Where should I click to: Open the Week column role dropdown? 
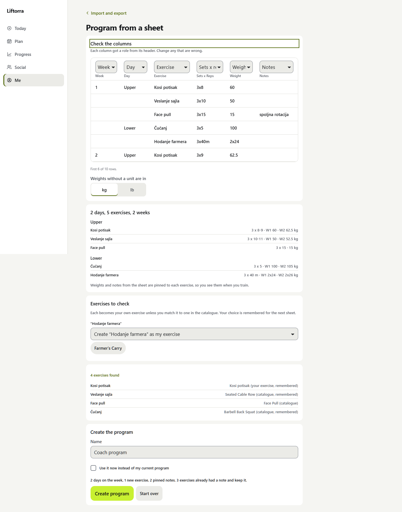click(x=106, y=67)
